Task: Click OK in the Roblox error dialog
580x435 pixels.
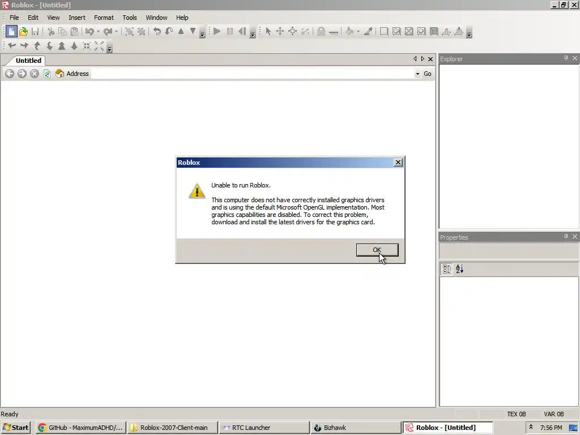Action: [x=377, y=250]
